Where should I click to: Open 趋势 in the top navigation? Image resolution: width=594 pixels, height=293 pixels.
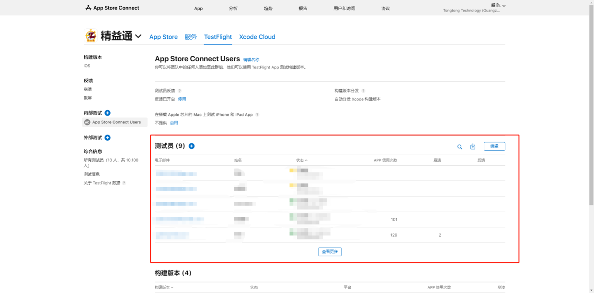coord(268,9)
